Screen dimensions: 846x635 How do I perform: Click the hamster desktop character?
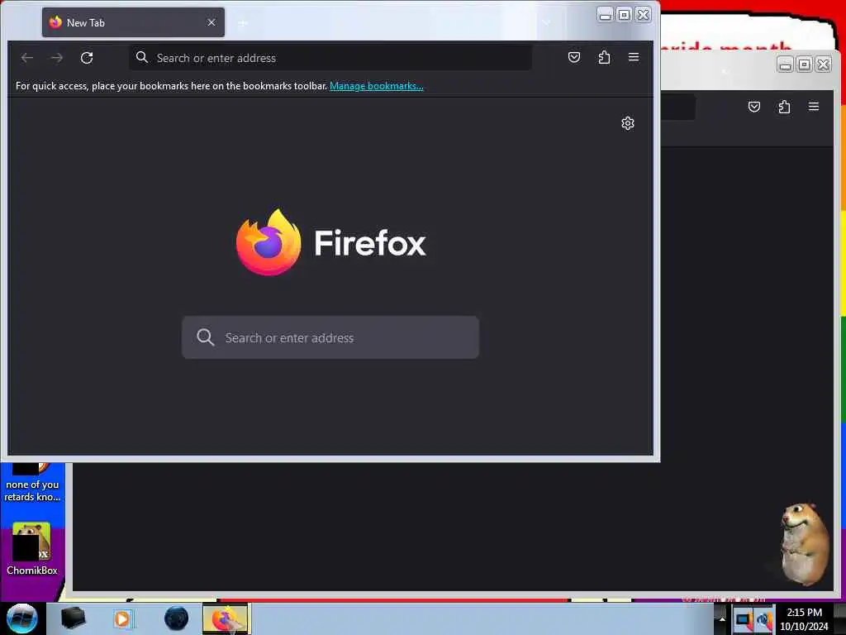point(803,543)
